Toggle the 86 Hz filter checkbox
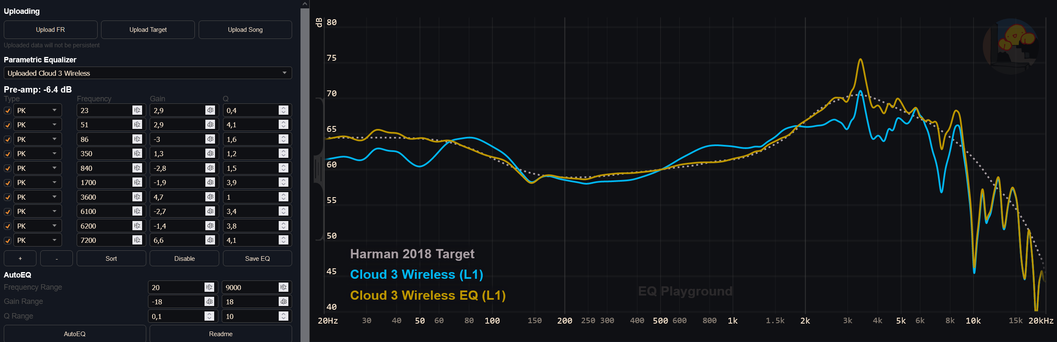 8,139
